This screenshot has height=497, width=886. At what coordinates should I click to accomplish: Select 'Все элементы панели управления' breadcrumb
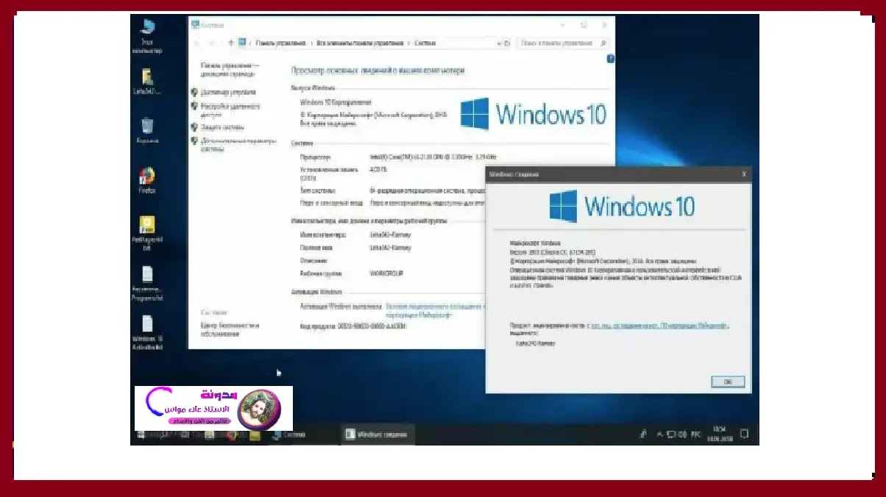coord(359,43)
